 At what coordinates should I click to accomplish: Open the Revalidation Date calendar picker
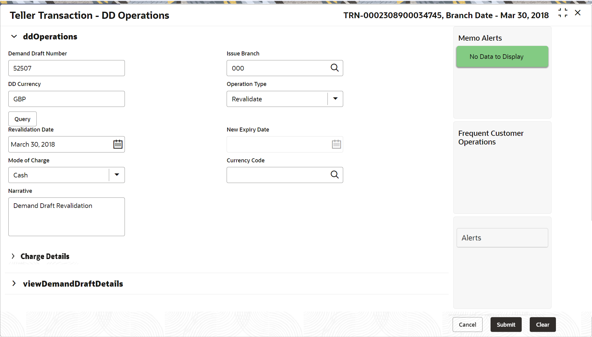[118, 144]
